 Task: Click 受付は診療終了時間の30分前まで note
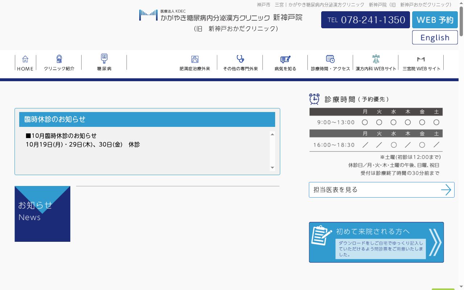pos(400,173)
